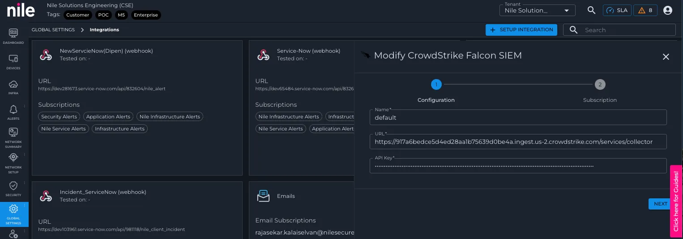Click the API Key masked field
The image size is (683, 239).
[518, 166]
